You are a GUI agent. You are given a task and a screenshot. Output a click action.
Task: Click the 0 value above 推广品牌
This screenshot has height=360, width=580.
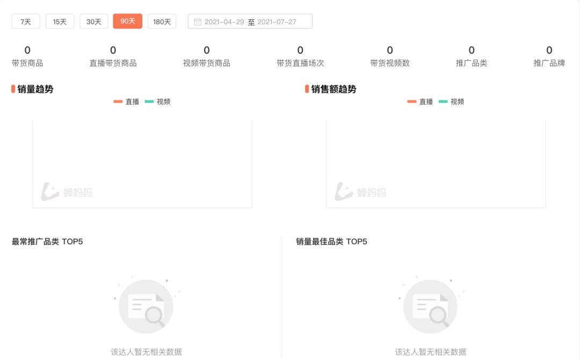pos(549,50)
